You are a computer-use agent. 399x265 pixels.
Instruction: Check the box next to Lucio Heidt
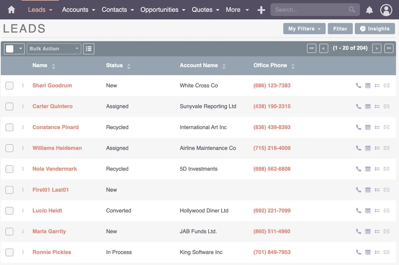click(x=9, y=211)
